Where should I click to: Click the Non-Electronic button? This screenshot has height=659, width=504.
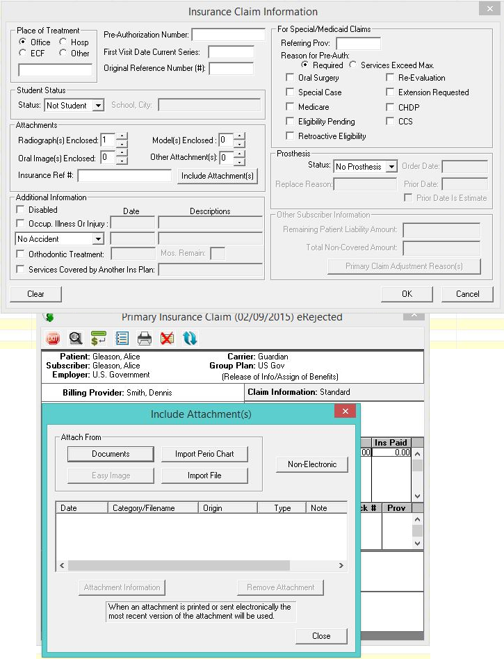point(312,464)
